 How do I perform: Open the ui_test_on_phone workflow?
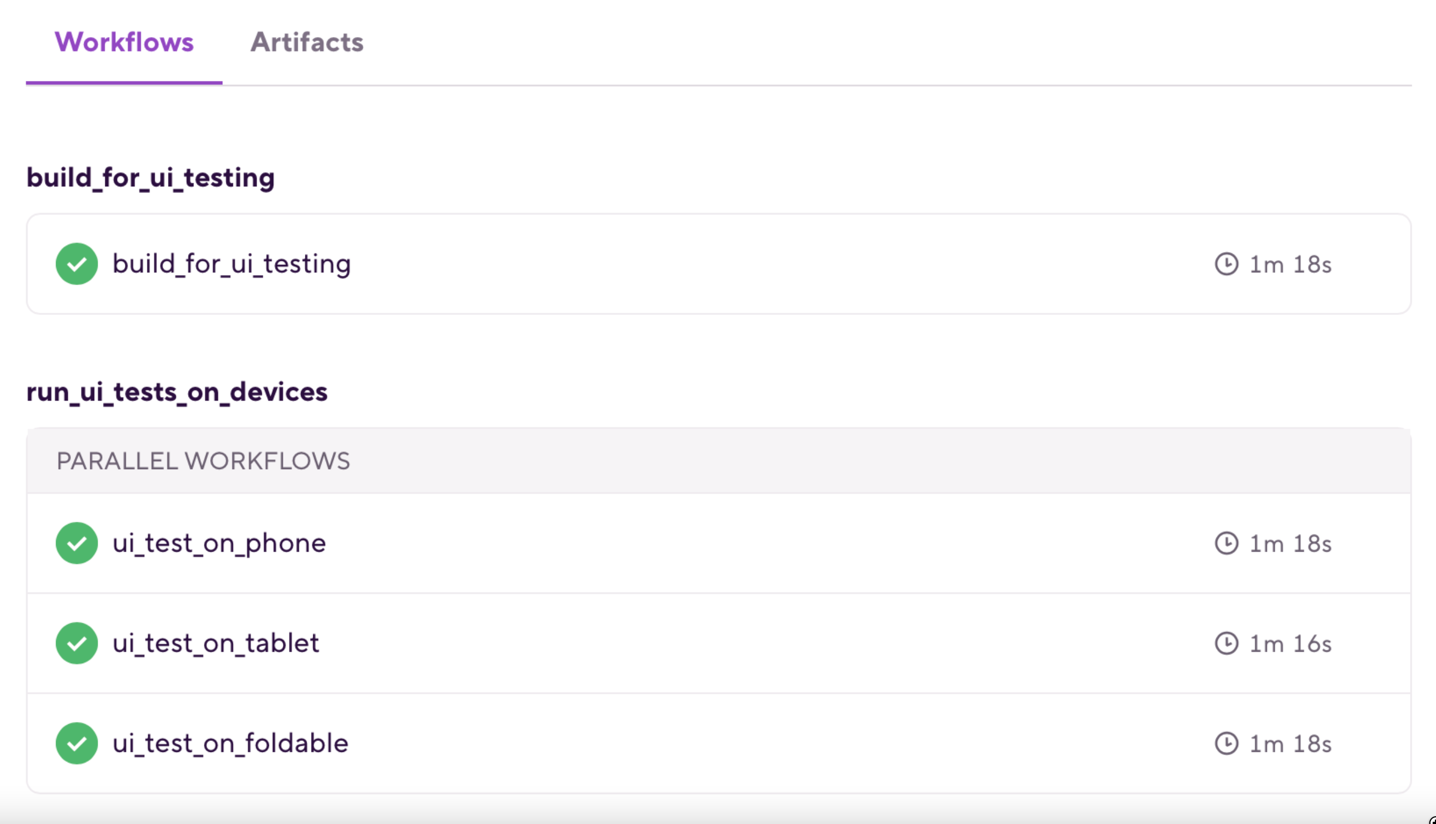coord(219,543)
